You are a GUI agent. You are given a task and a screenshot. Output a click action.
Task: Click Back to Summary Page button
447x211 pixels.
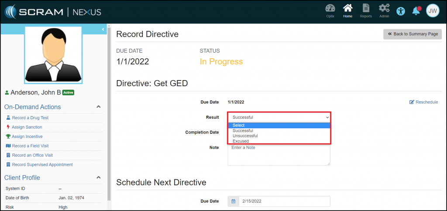(413, 34)
